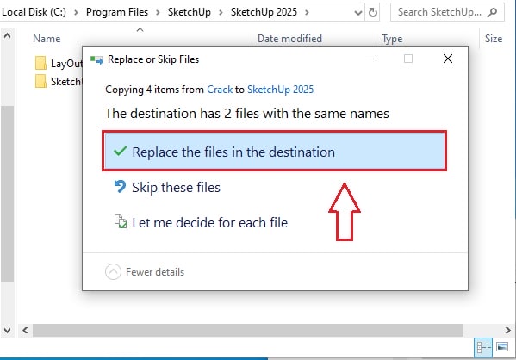This screenshot has height=360, width=516.
Task: Expand chevron after Local Disk (C:)
Action: pos(76,13)
